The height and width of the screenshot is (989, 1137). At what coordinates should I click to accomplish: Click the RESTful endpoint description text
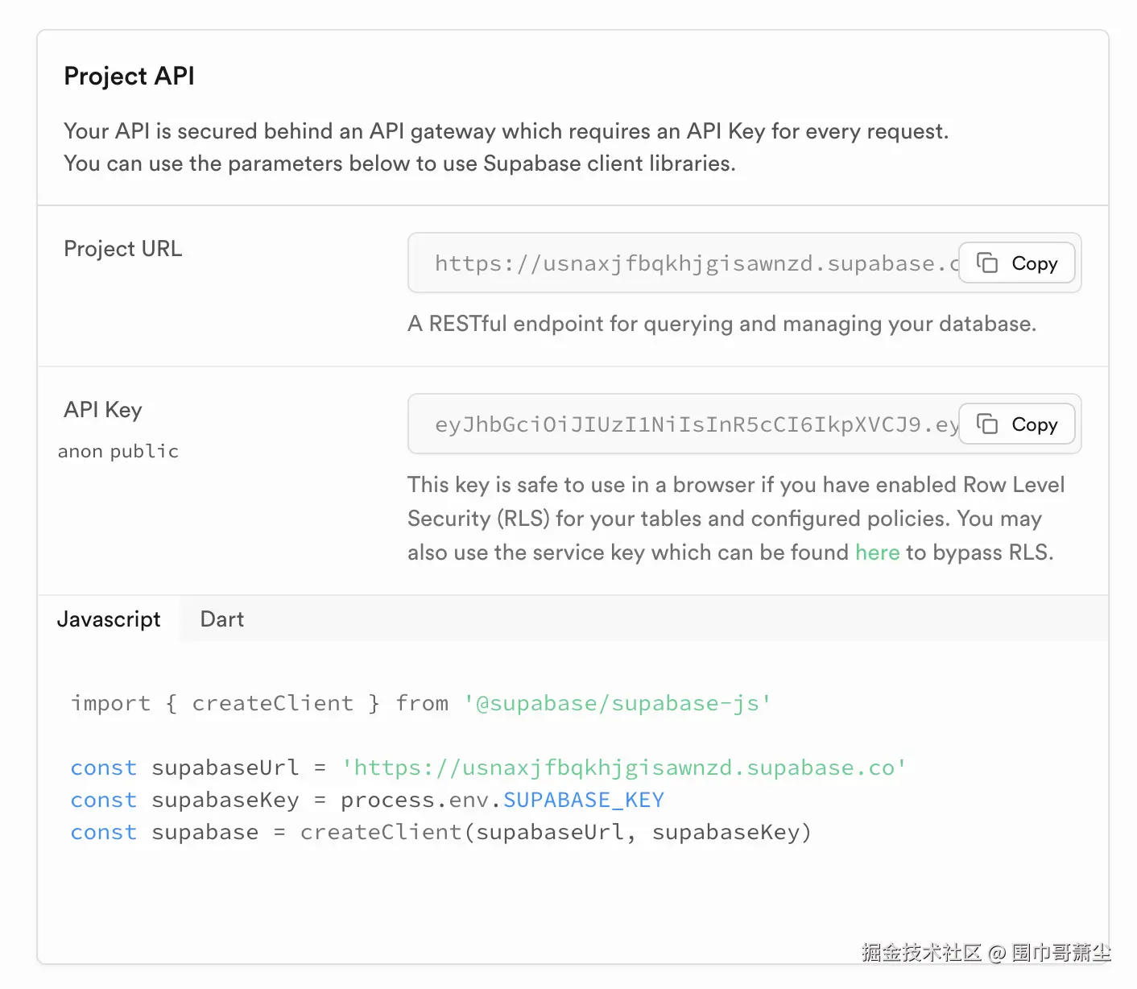722,324
